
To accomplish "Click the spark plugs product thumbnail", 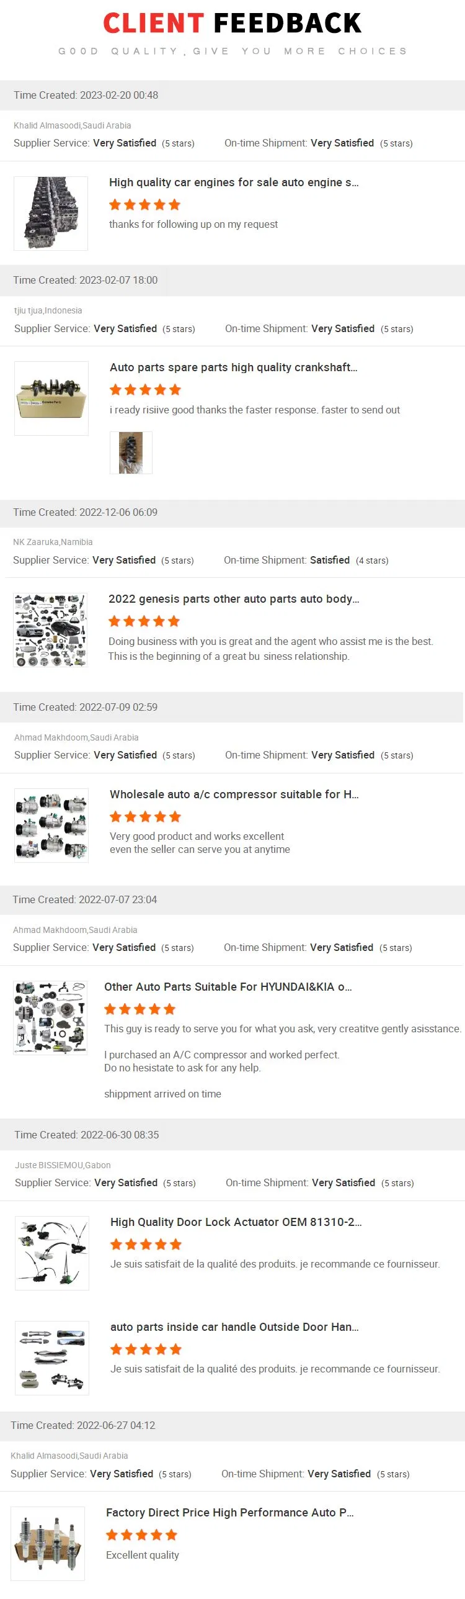I will click(48, 1544).
